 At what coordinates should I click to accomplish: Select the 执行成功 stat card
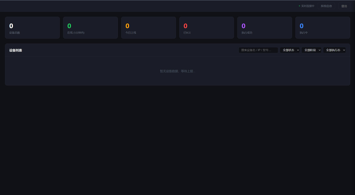tap(265, 28)
